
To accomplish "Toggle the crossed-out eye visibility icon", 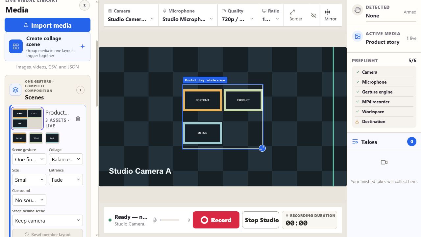I will coord(314,15).
